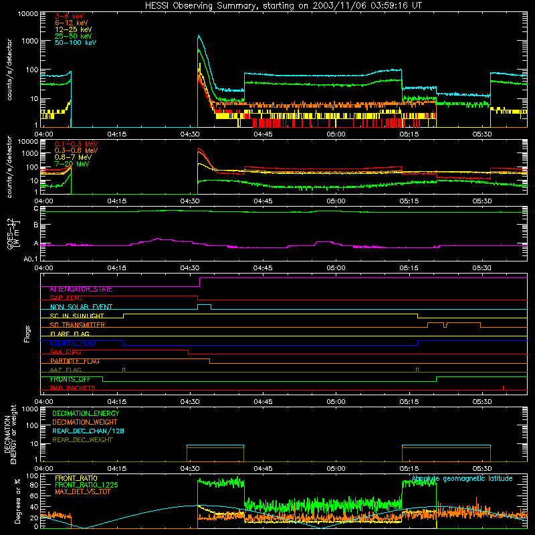Select the 25-50 keV legend label
This screenshot has width=535, height=535.
74,36
